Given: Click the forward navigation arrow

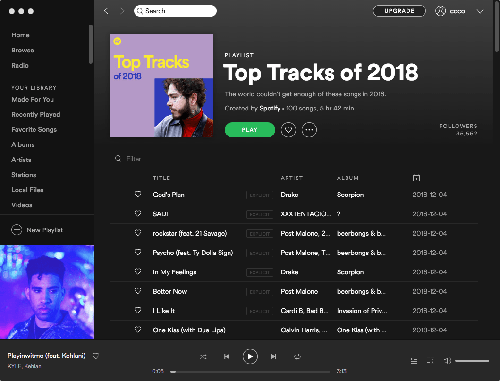Looking at the screenshot, I should (122, 10).
